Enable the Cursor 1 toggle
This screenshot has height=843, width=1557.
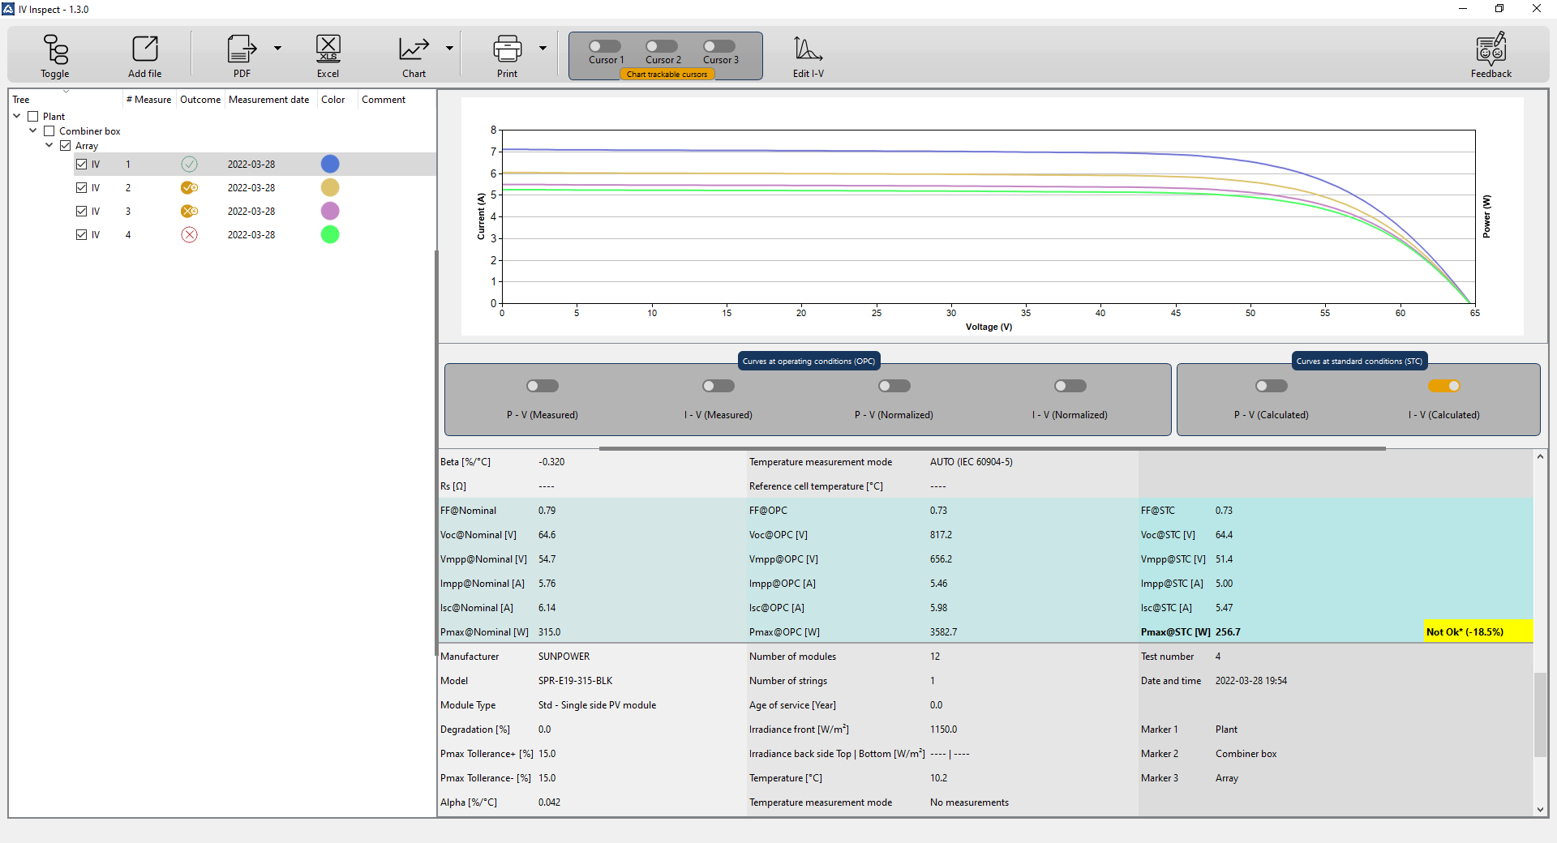[605, 46]
